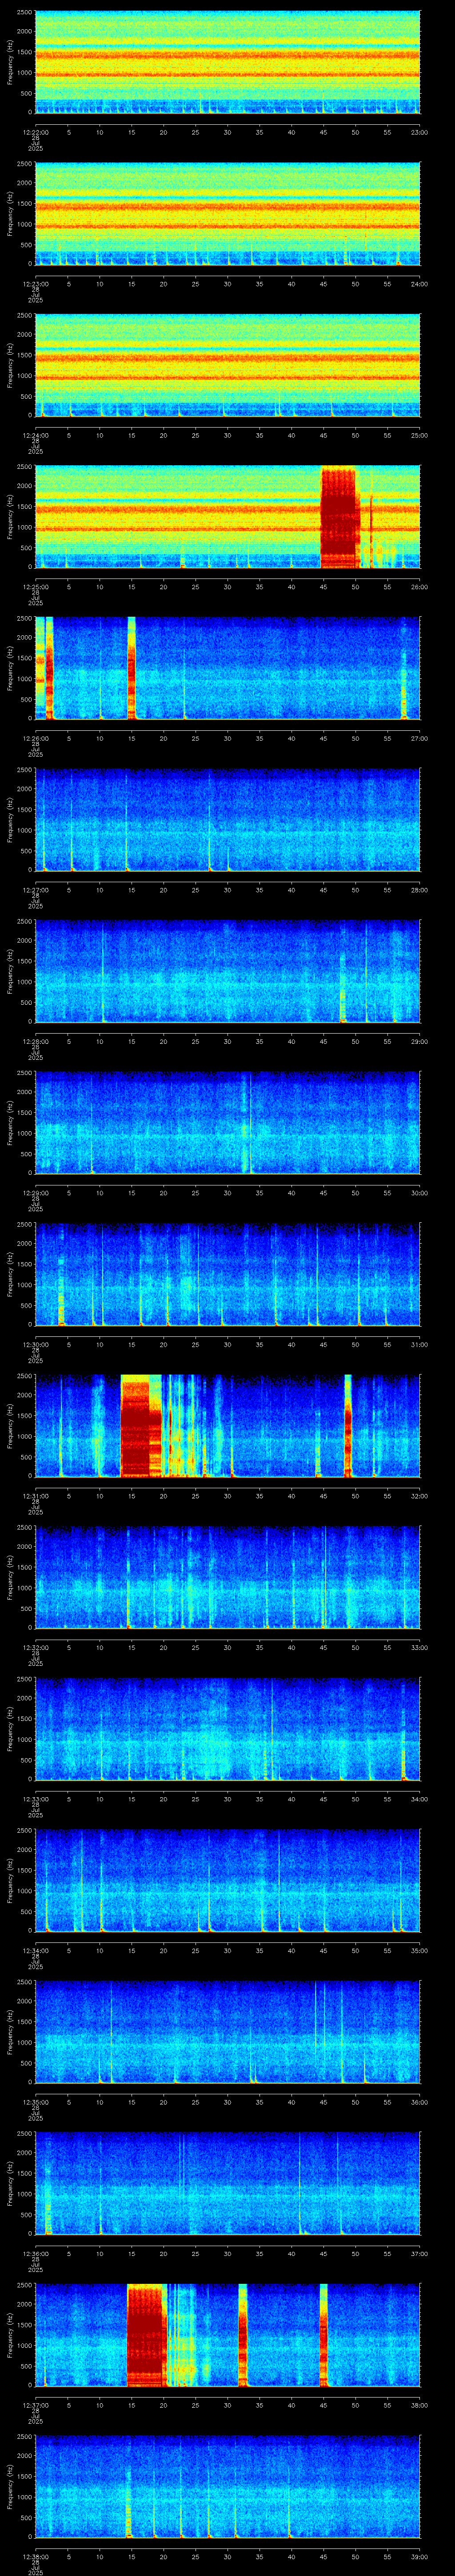Click the 23:00 end time label
The height and width of the screenshot is (2576, 455).
click(420, 132)
